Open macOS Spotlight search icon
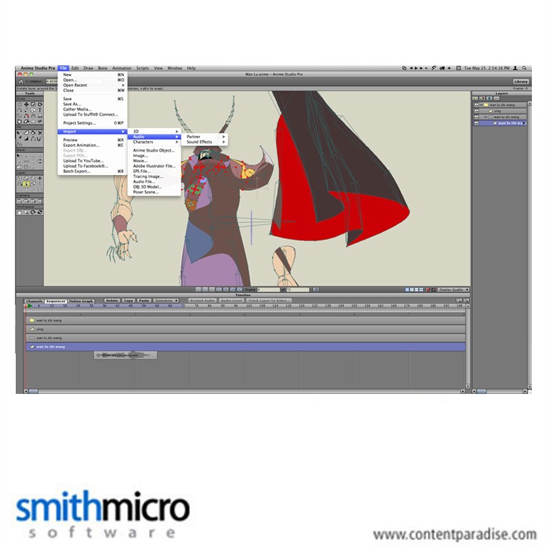 (x=524, y=68)
